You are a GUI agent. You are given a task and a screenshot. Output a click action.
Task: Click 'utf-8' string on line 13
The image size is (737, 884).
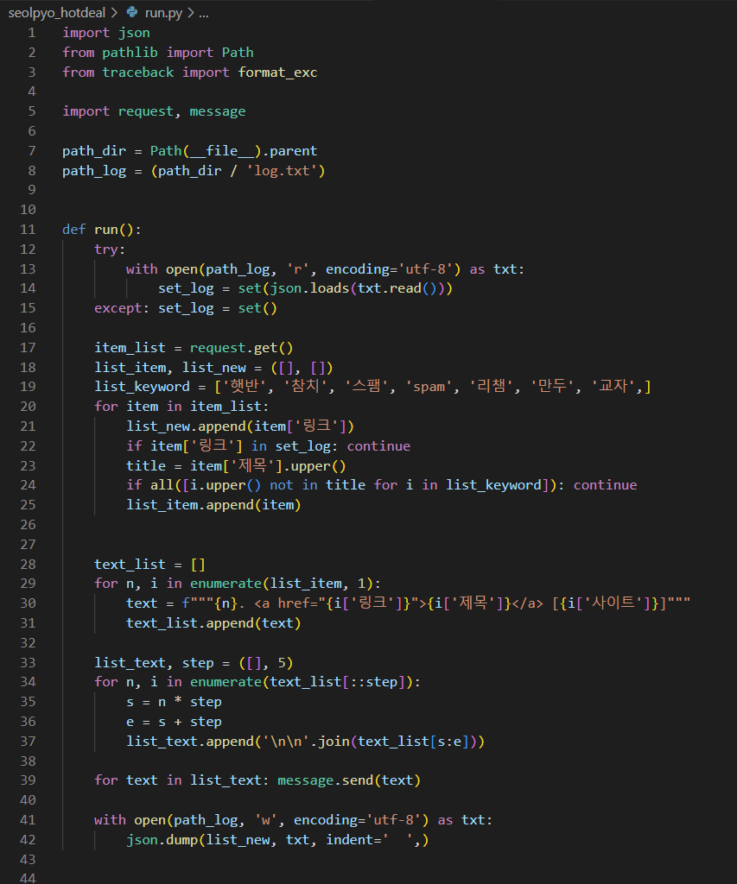click(425, 269)
